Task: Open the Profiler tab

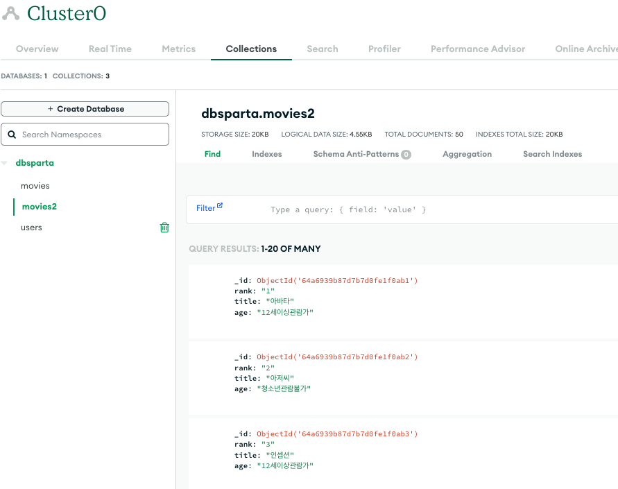Action: (x=384, y=49)
